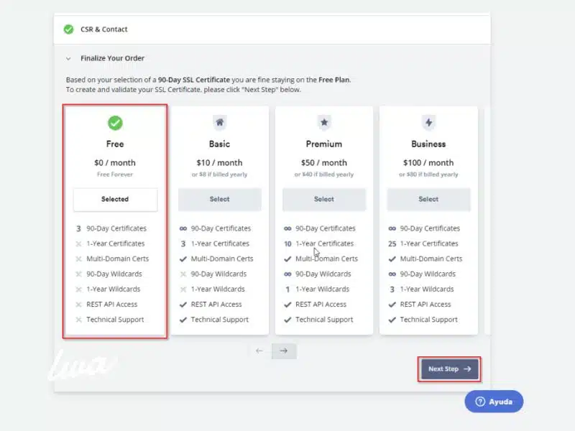
Task: Click the checkmark beside Basic Multi-Domain Certs
Action: click(x=184, y=259)
